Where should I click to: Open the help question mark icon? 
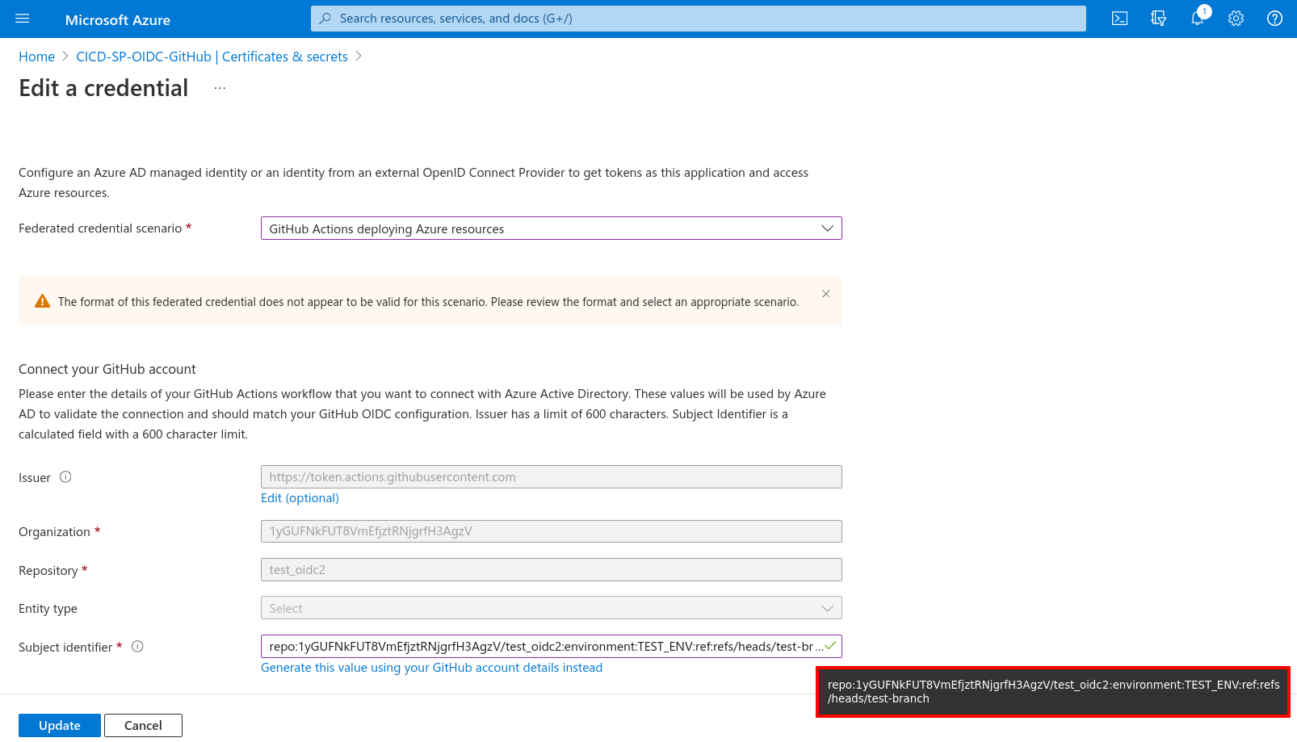click(x=1274, y=19)
